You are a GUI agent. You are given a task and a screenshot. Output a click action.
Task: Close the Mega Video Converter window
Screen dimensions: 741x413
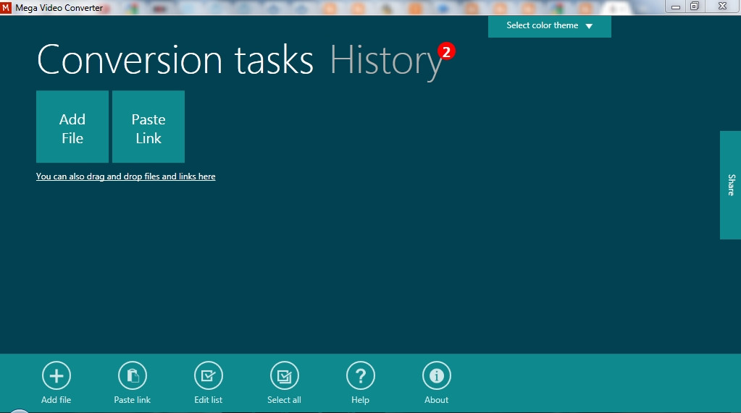pos(722,7)
